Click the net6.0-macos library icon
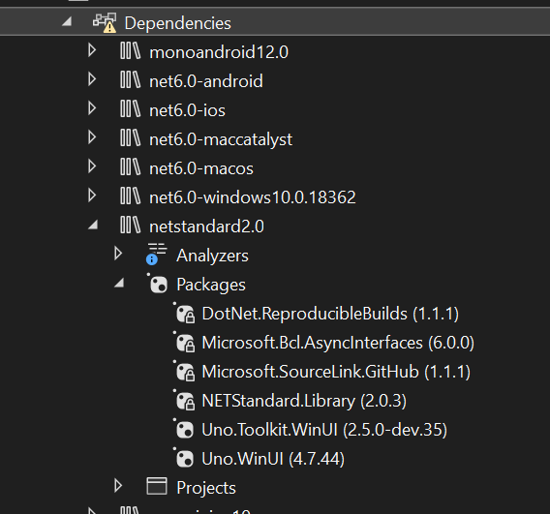Viewport: 550px width, 514px height. click(x=130, y=167)
